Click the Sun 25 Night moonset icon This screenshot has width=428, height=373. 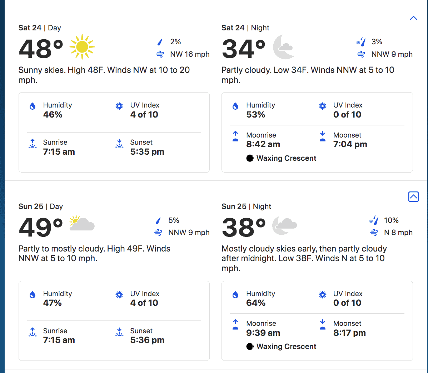click(322, 324)
